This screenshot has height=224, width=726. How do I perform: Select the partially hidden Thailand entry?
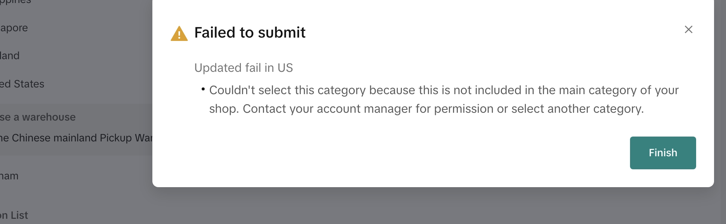[10, 56]
